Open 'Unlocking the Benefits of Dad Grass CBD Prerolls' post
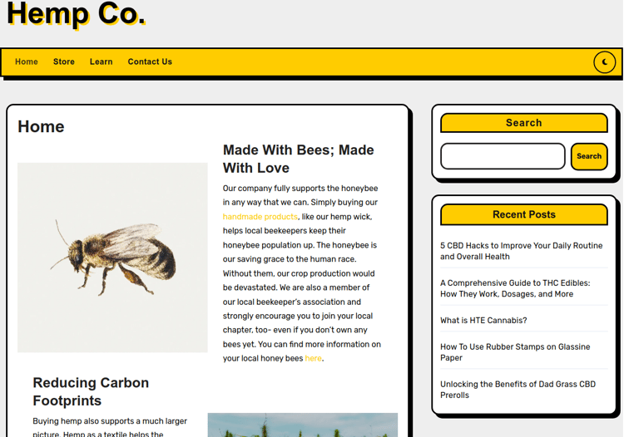This screenshot has width=639, height=437. 518,390
